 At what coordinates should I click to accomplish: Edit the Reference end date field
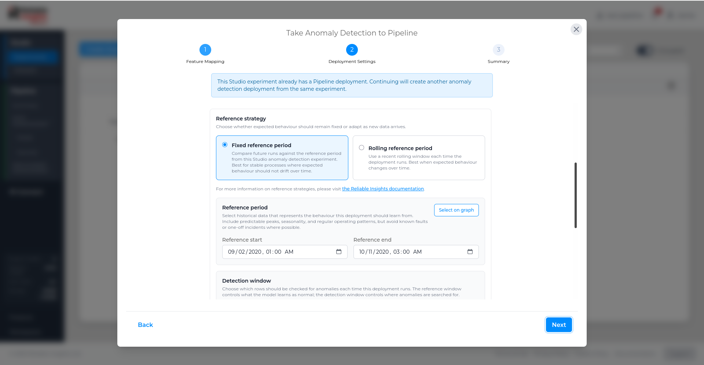click(x=416, y=252)
